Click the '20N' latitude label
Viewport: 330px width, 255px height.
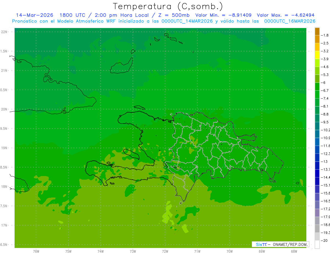tap(5, 109)
